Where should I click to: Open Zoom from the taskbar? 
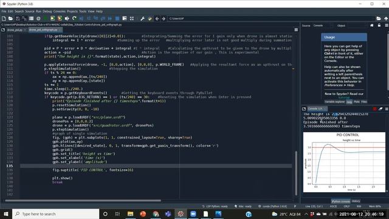pos(193,214)
